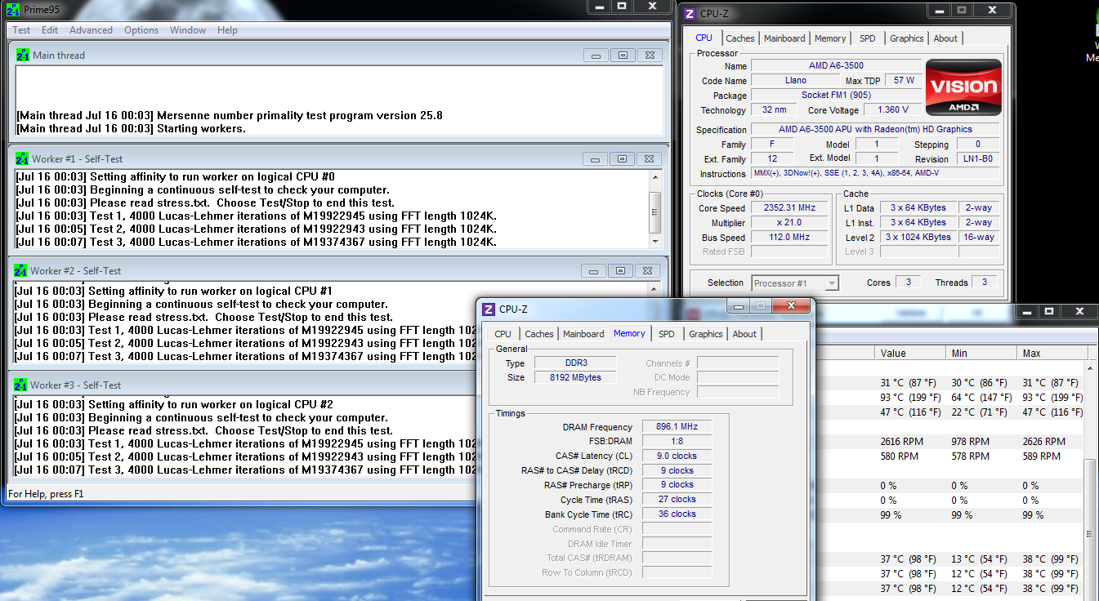Close the Worker #2 Self-Test window

[647, 271]
